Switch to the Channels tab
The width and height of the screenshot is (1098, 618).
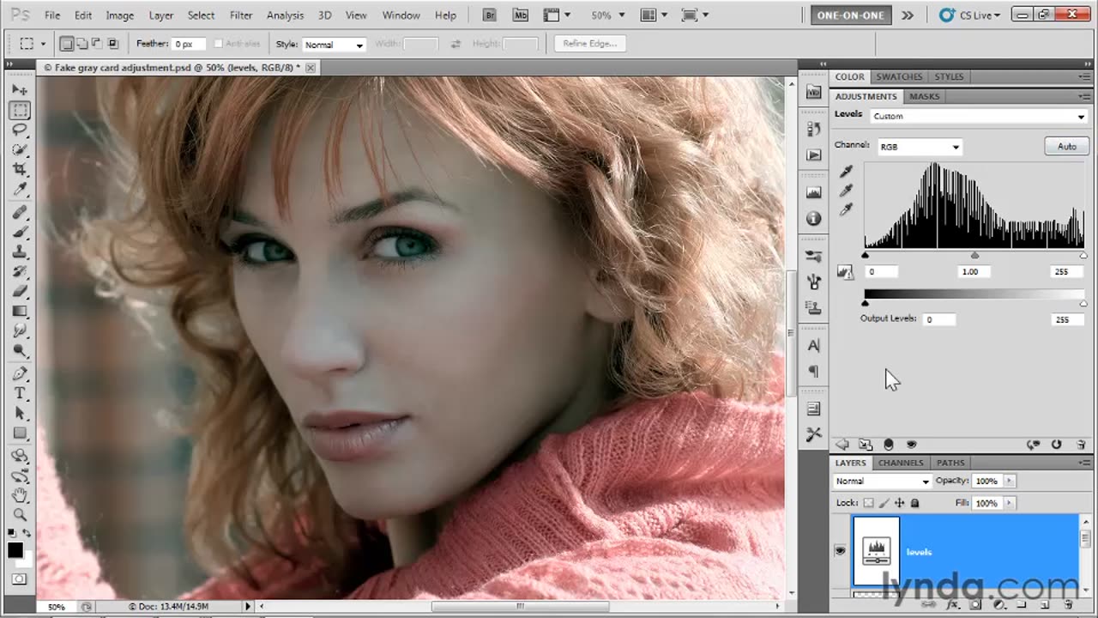[901, 463]
